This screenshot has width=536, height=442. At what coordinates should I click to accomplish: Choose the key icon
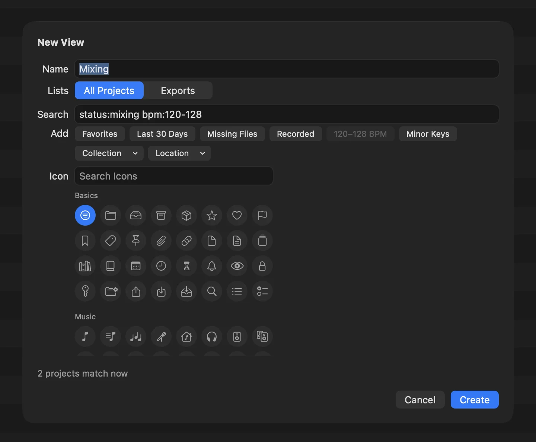[x=85, y=291]
